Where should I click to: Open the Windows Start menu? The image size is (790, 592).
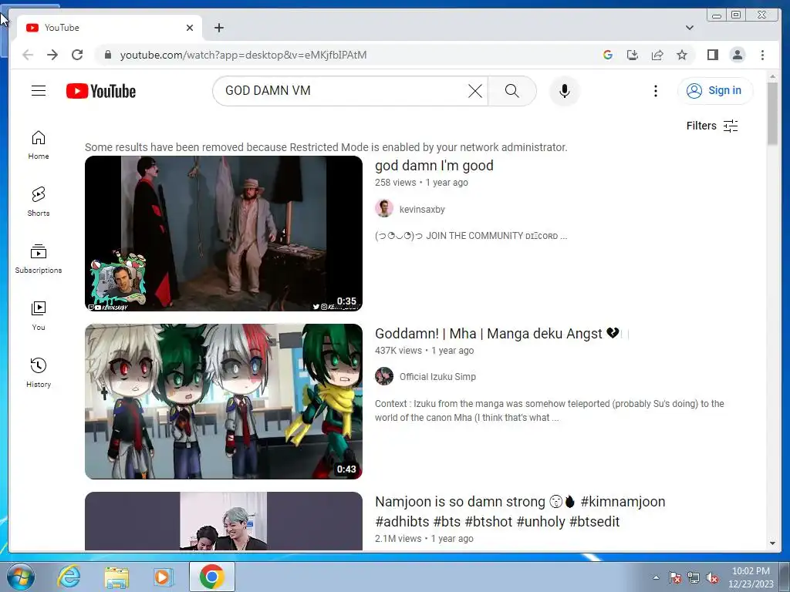tap(21, 577)
